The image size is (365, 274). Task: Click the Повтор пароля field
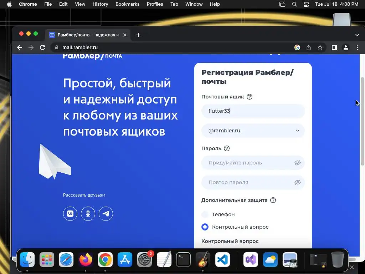pyautogui.click(x=253, y=182)
